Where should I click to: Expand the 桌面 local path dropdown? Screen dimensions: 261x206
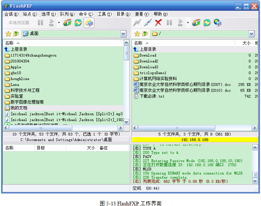123,34
